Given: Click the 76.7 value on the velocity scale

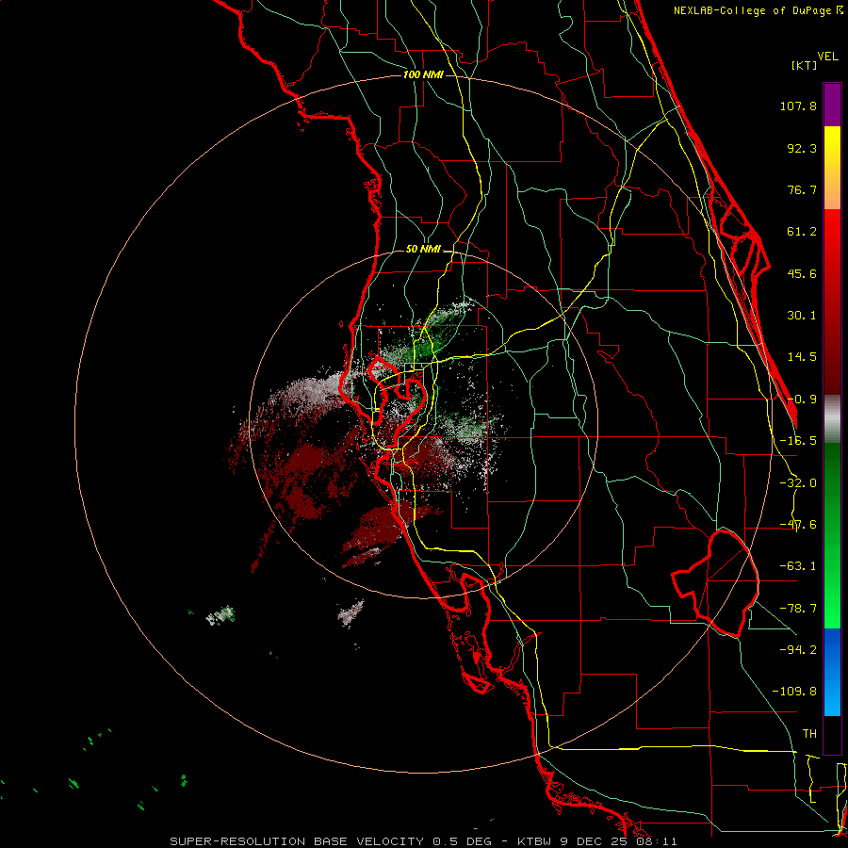Looking at the screenshot, I should pos(802,189).
